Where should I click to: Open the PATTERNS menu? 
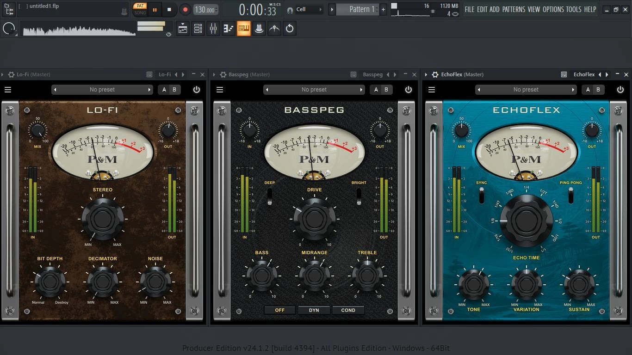514,9
